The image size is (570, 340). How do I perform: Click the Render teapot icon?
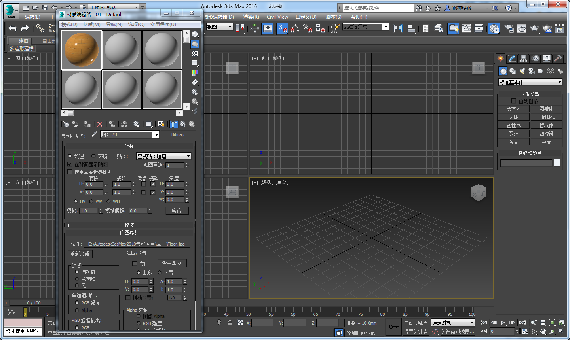pyautogui.click(x=534, y=28)
